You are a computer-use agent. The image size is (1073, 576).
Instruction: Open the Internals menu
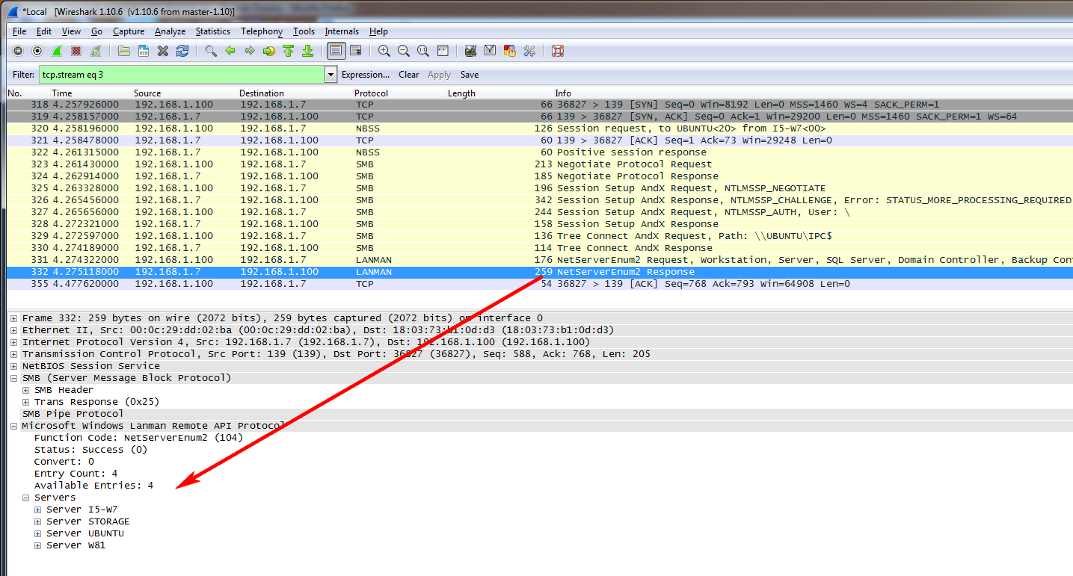point(342,31)
